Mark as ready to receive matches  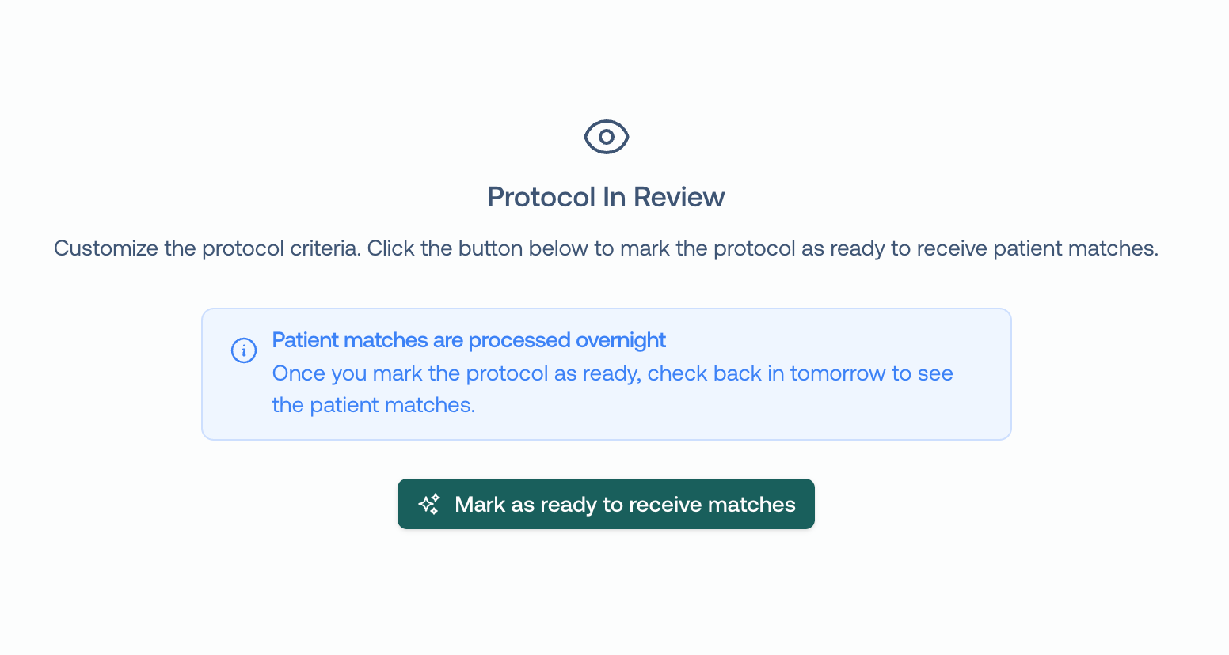606,504
